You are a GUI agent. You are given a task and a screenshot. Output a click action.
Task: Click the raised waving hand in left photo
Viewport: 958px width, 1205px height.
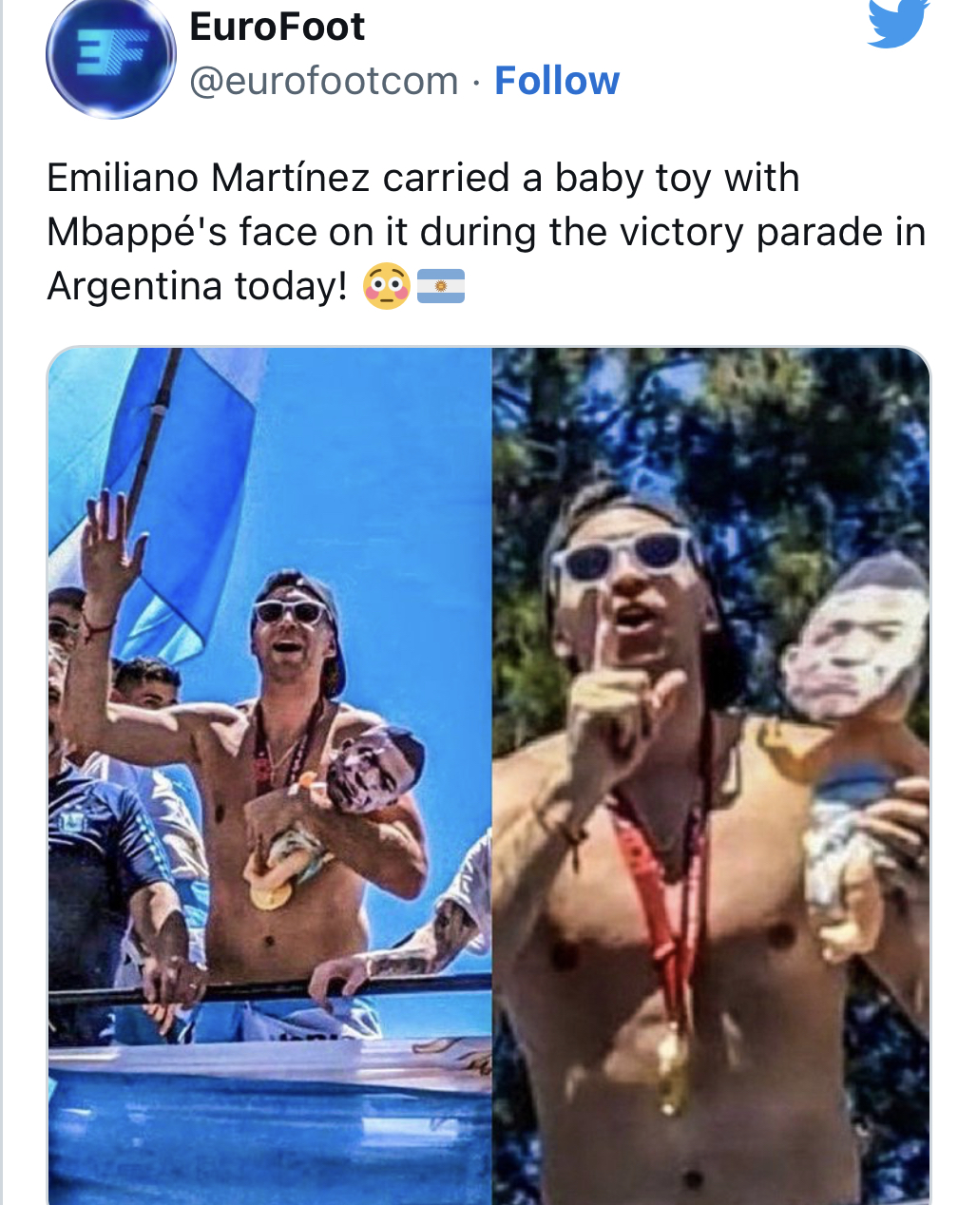pos(110,544)
